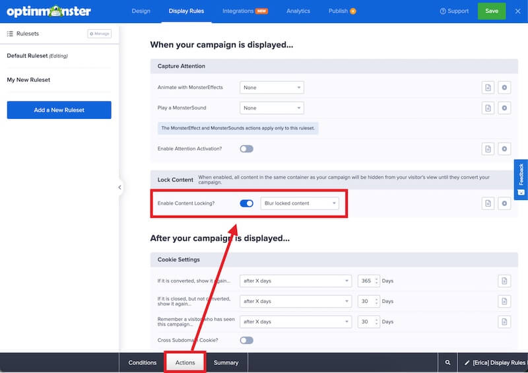Image resolution: width=528 pixels, height=373 pixels.
Task: Click the Manage rulesets button
Action: tap(100, 34)
